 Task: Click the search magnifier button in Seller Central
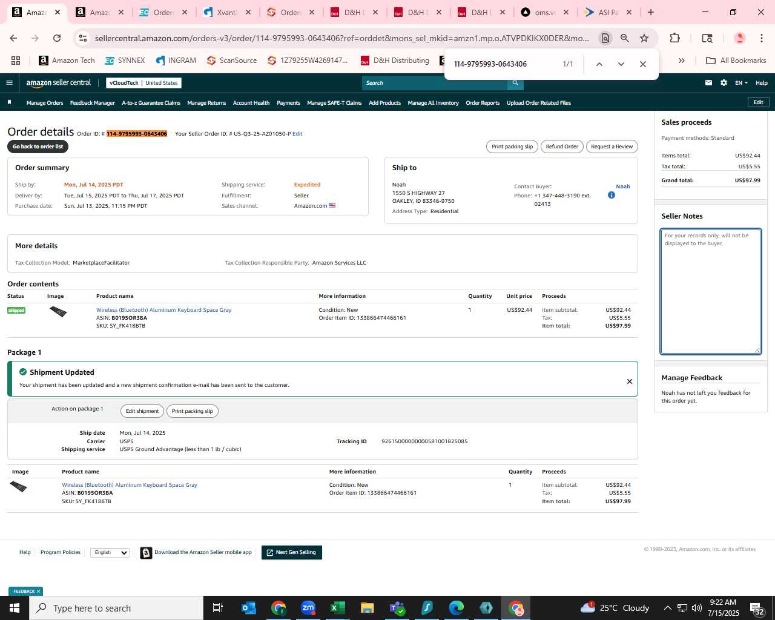(x=515, y=83)
